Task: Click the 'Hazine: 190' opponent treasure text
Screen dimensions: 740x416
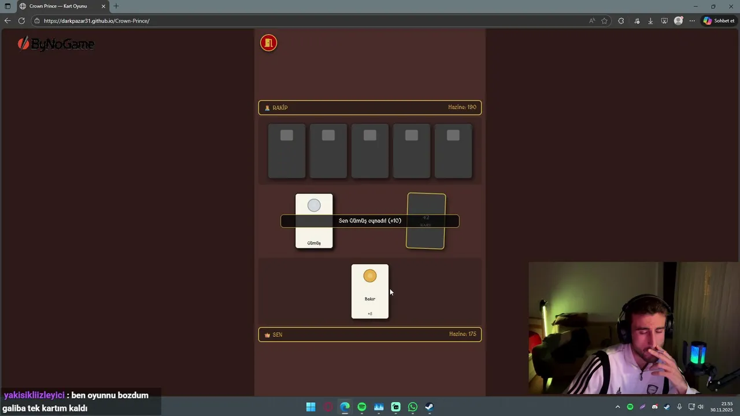Action: coord(462,107)
